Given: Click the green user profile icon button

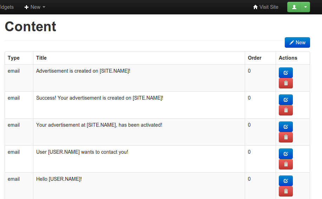Looking at the screenshot, I should click(294, 7).
